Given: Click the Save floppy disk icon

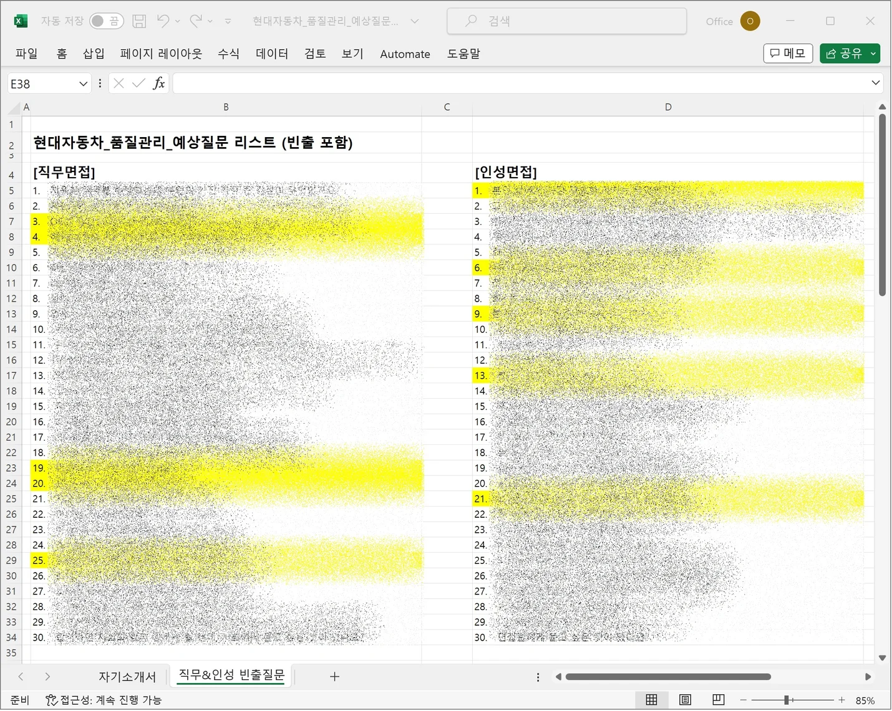Looking at the screenshot, I should [x=139, y=21].
